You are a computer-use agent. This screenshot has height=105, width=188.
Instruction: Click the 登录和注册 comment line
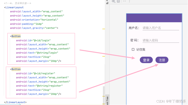(x=18, y=3)
